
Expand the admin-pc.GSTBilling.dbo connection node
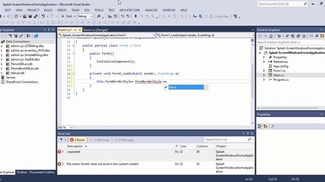2,46
